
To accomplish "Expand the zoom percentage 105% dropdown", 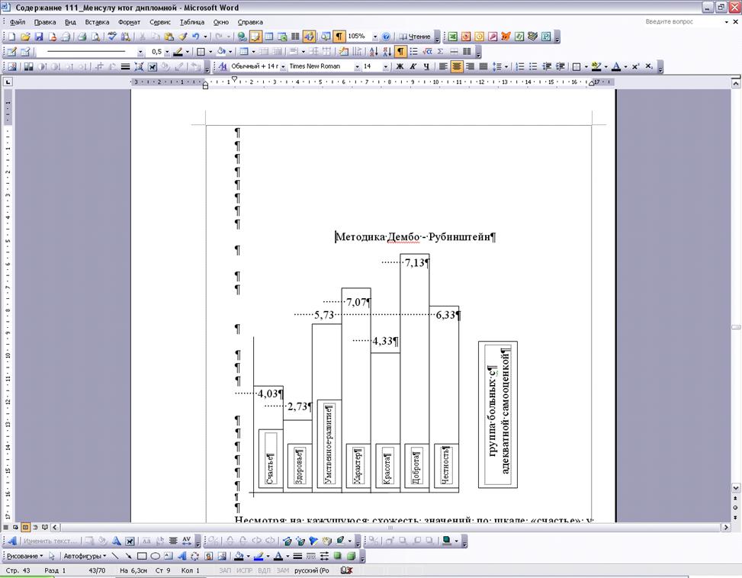I will tap(374, 37).
